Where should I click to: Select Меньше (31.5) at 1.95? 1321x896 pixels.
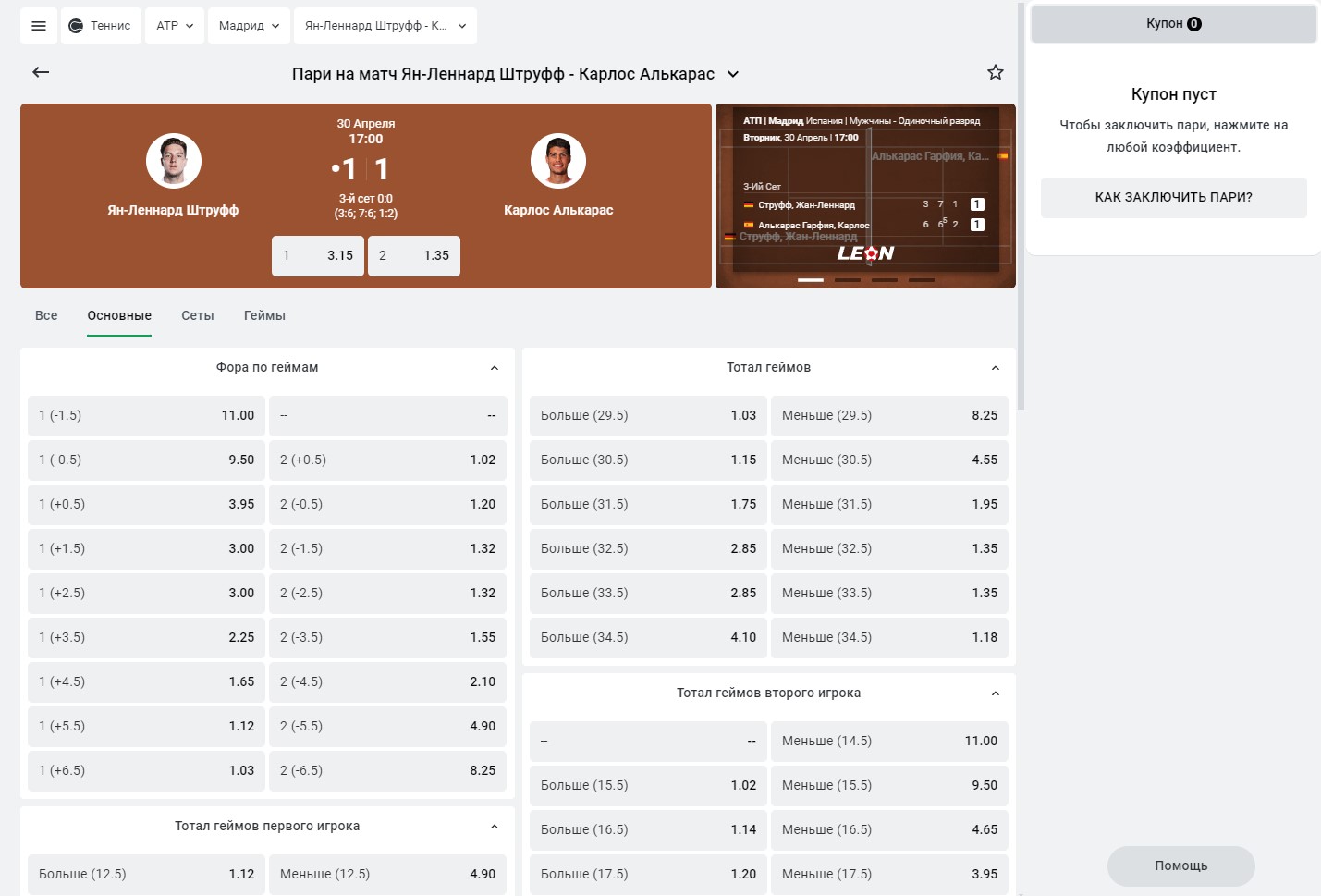point(889,505)
